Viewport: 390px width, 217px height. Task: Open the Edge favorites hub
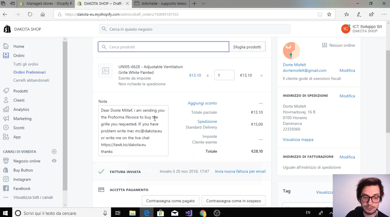coord(346,14)
